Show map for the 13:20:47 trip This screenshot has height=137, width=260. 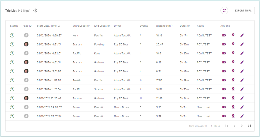[233, 98]
